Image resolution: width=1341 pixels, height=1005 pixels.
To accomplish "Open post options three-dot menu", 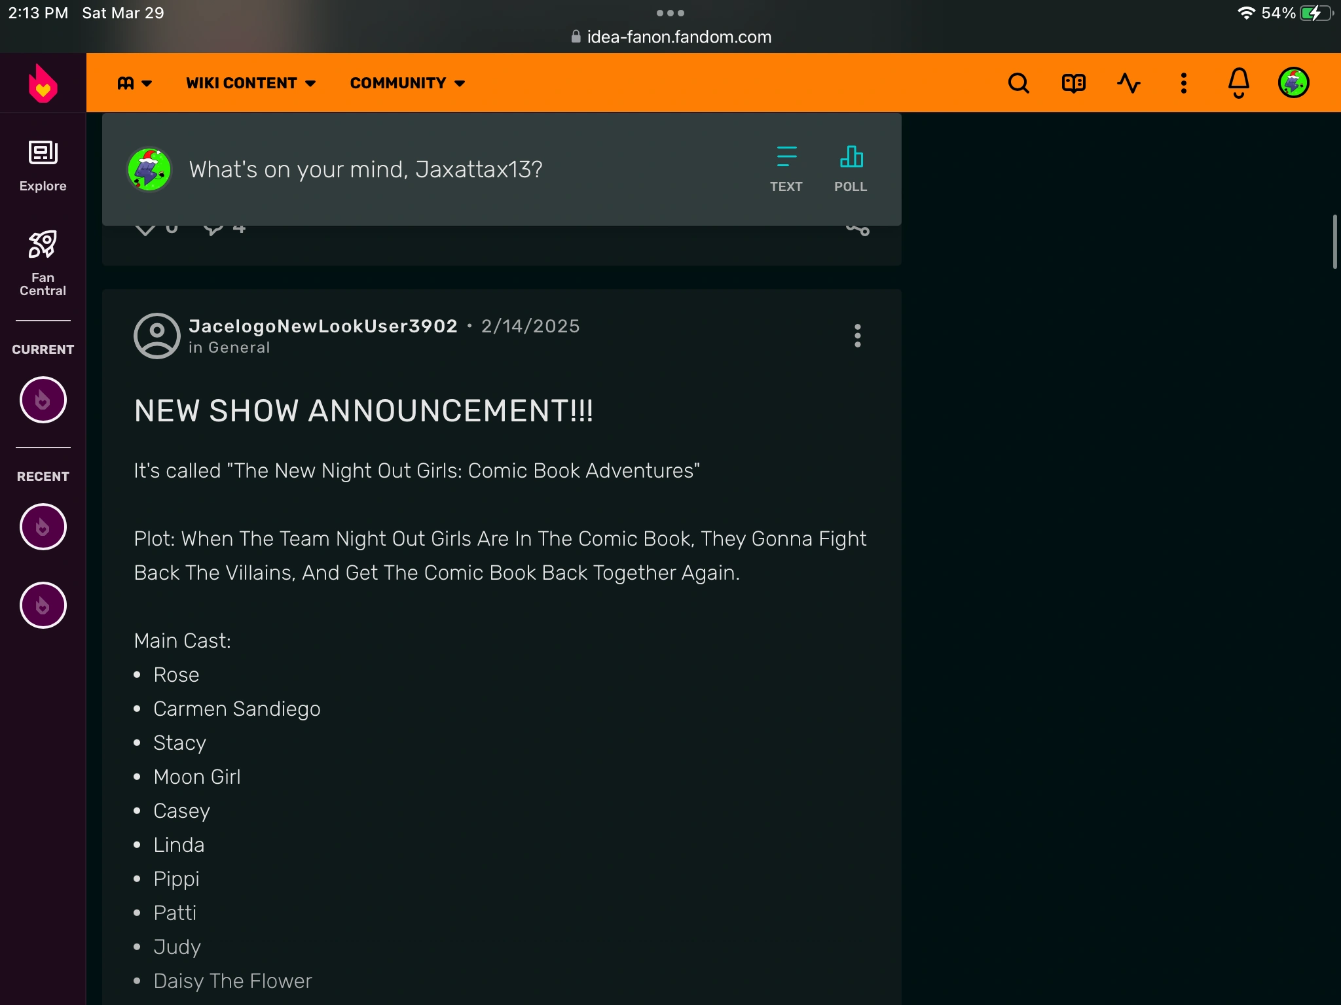I will (857, 336).
